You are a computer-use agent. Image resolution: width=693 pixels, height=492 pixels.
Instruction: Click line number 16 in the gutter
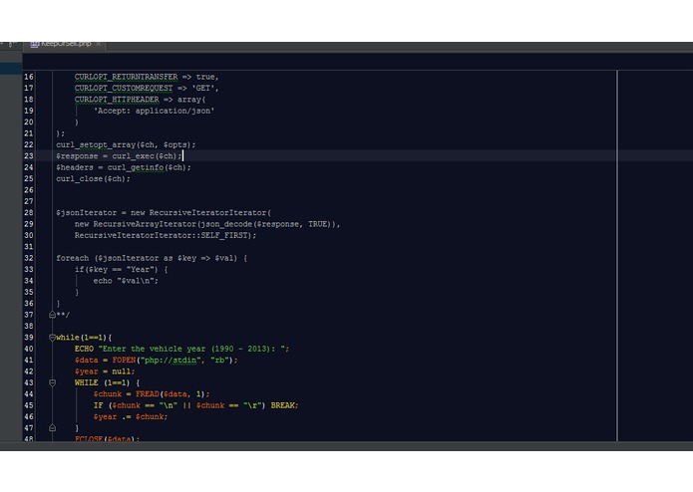coord(29,77)
